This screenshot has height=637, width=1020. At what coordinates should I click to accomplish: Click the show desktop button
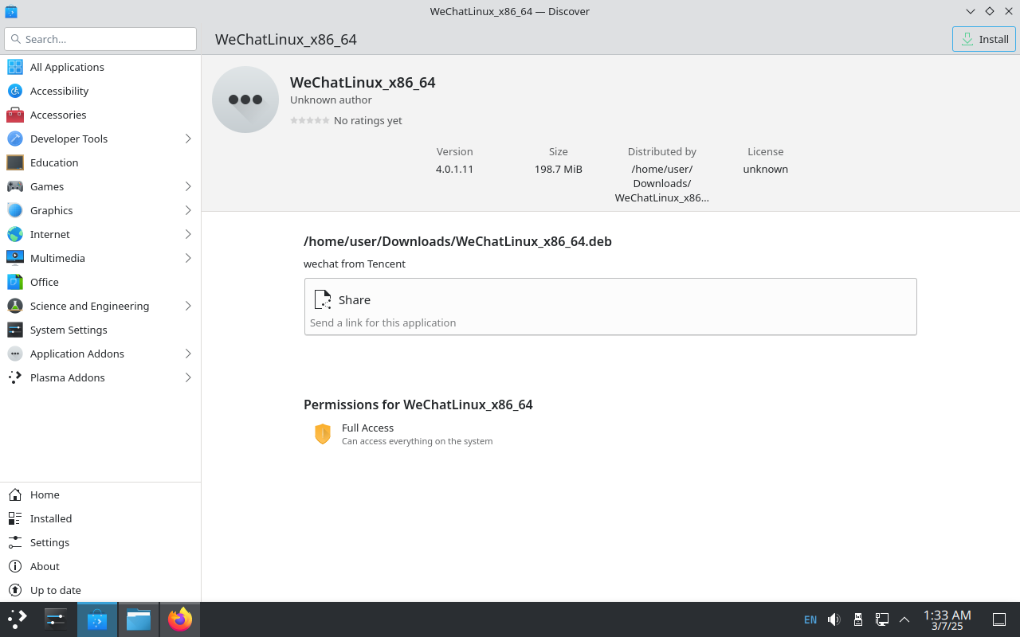999,619
